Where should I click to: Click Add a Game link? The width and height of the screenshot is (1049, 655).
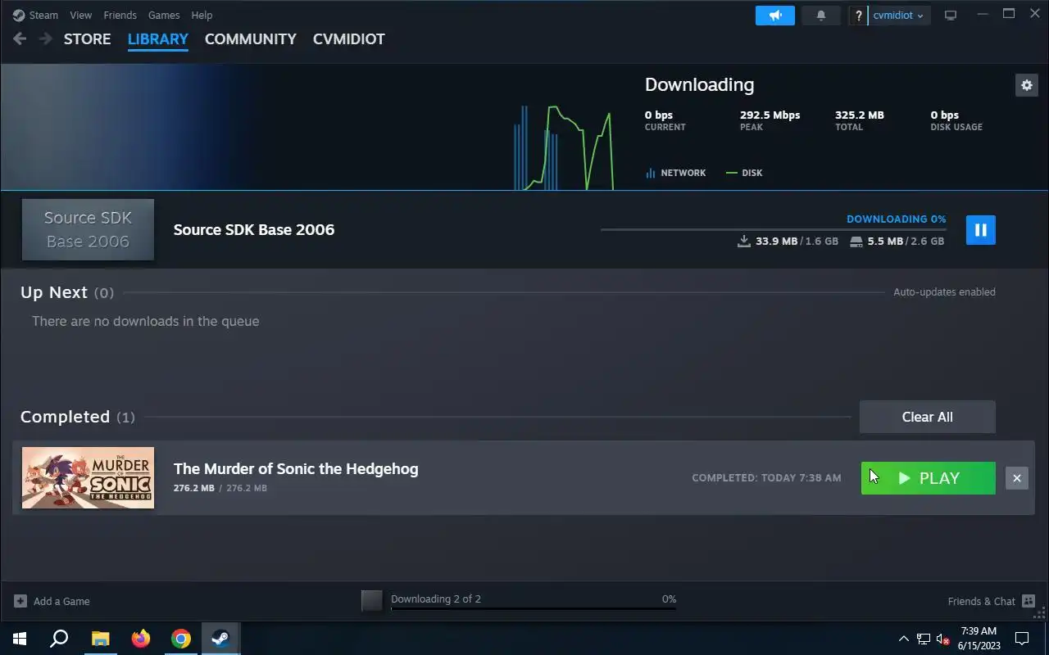[61, 601]
